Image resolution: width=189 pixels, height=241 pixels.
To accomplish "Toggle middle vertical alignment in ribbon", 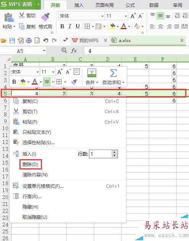I will [160, 16].
